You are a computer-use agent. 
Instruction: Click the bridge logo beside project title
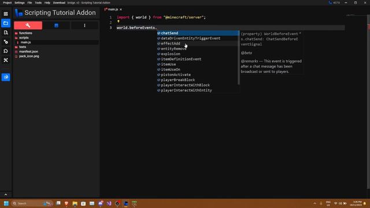click(18, 13)
